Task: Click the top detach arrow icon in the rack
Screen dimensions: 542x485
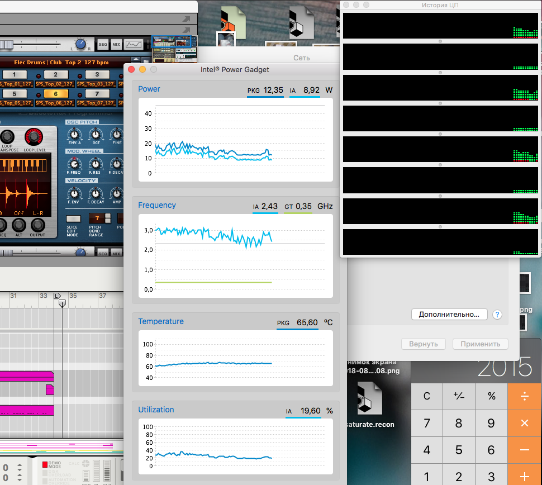Action: coord(186,18)
